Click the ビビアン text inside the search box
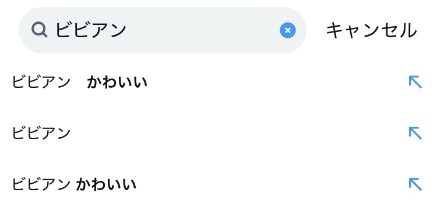 click(x=91, y=30)
